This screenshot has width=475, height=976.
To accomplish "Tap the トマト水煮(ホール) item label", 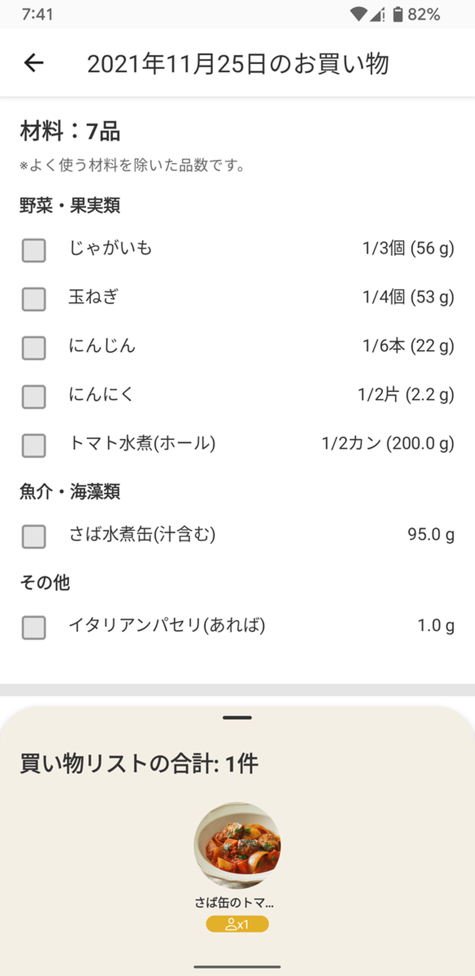I will [x=142, y=443].
